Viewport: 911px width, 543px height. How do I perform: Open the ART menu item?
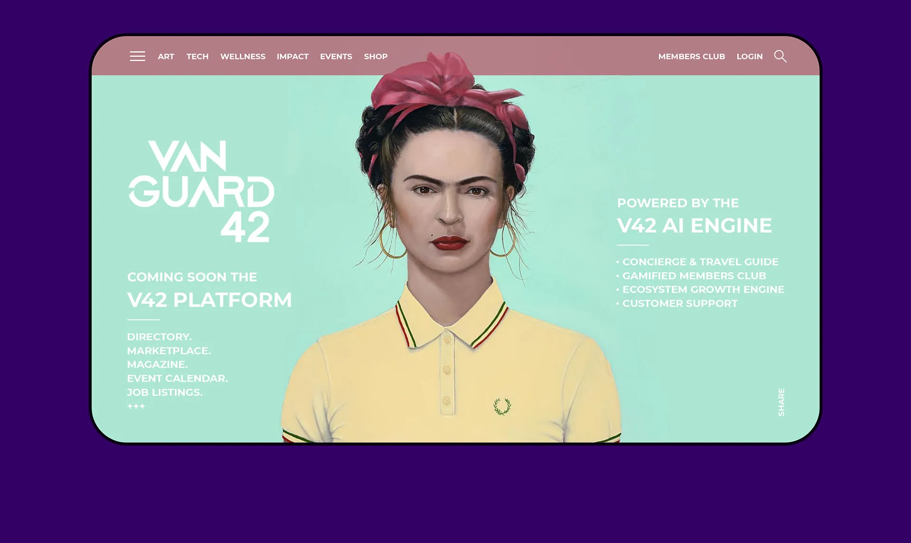tap(166, 56)
